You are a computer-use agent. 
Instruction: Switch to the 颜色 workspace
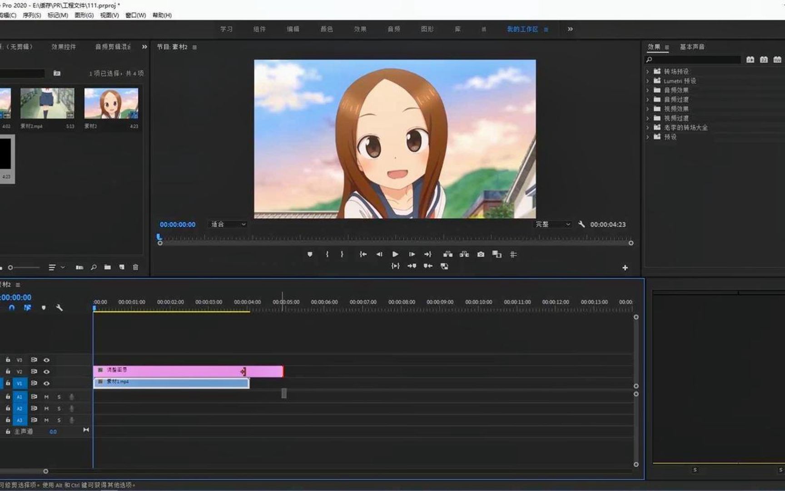click(327, 29)
